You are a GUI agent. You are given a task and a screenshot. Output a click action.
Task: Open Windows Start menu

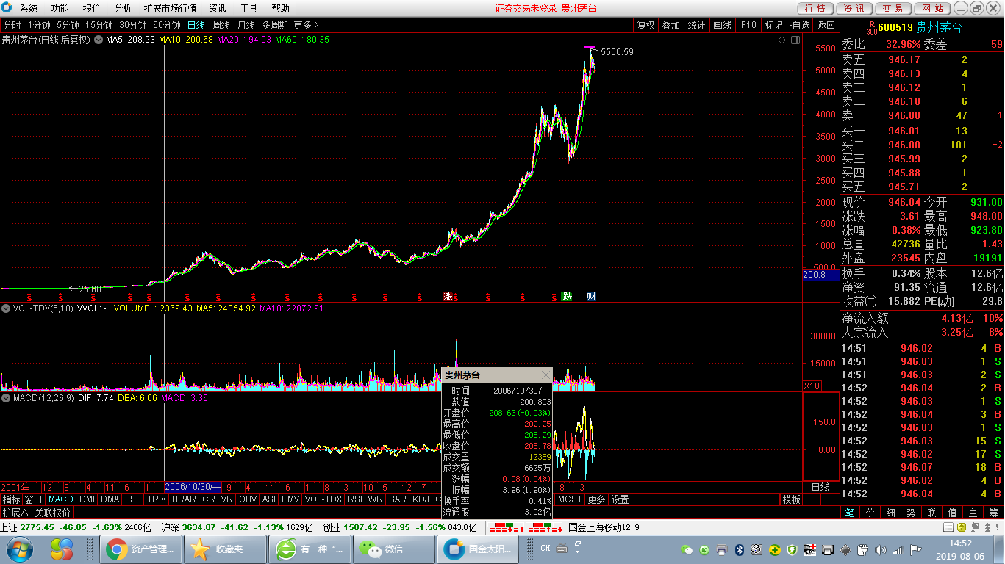click(x=20, y=549)
